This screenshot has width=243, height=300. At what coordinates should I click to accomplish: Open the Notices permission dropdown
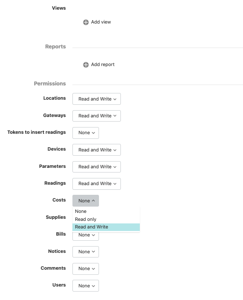click(85, 252)
